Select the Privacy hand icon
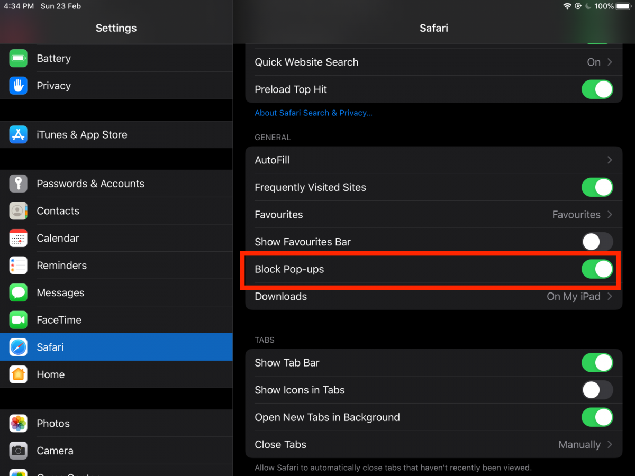The height and width of the screenshot is (476, 635). [x=18, y=86]
